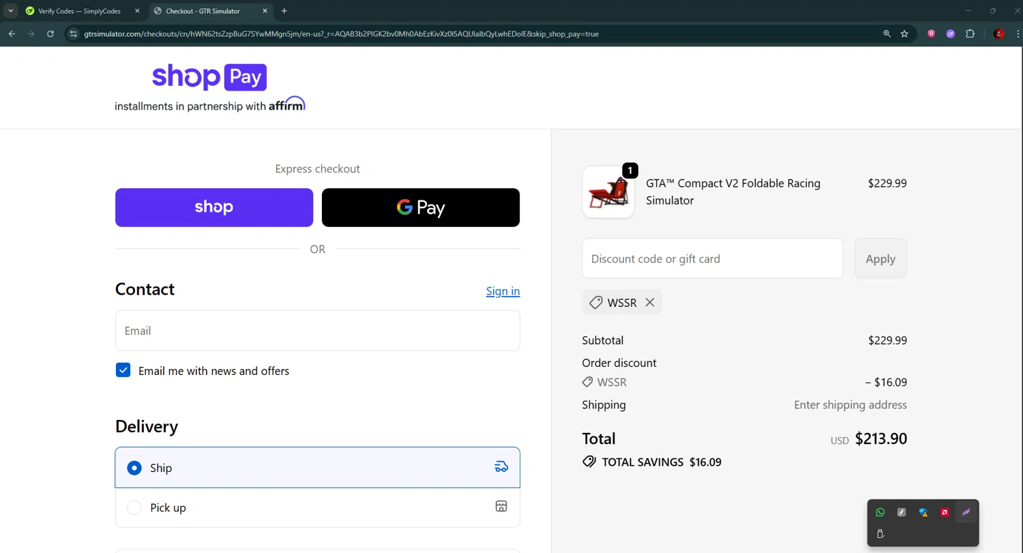
Task: Click the red AMD software tray icon
Action: tap(945, 512)
